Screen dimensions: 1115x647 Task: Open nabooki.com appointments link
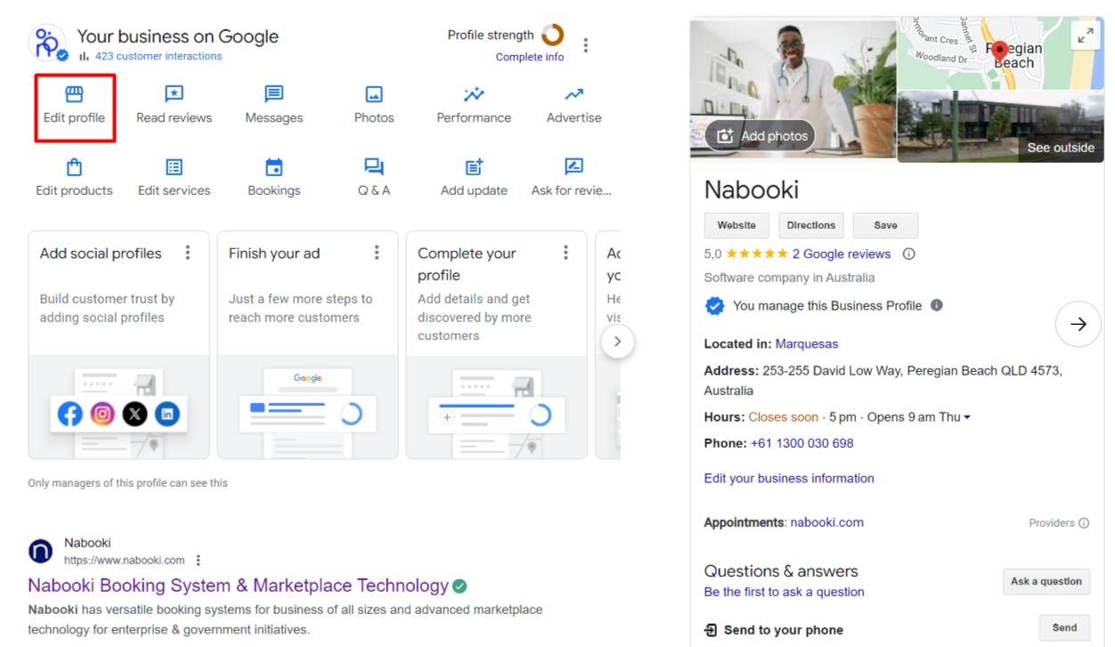coord(827,522)
